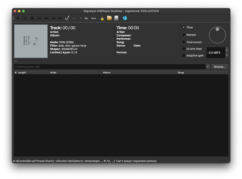Sort playlist by Artist column header

53,73
